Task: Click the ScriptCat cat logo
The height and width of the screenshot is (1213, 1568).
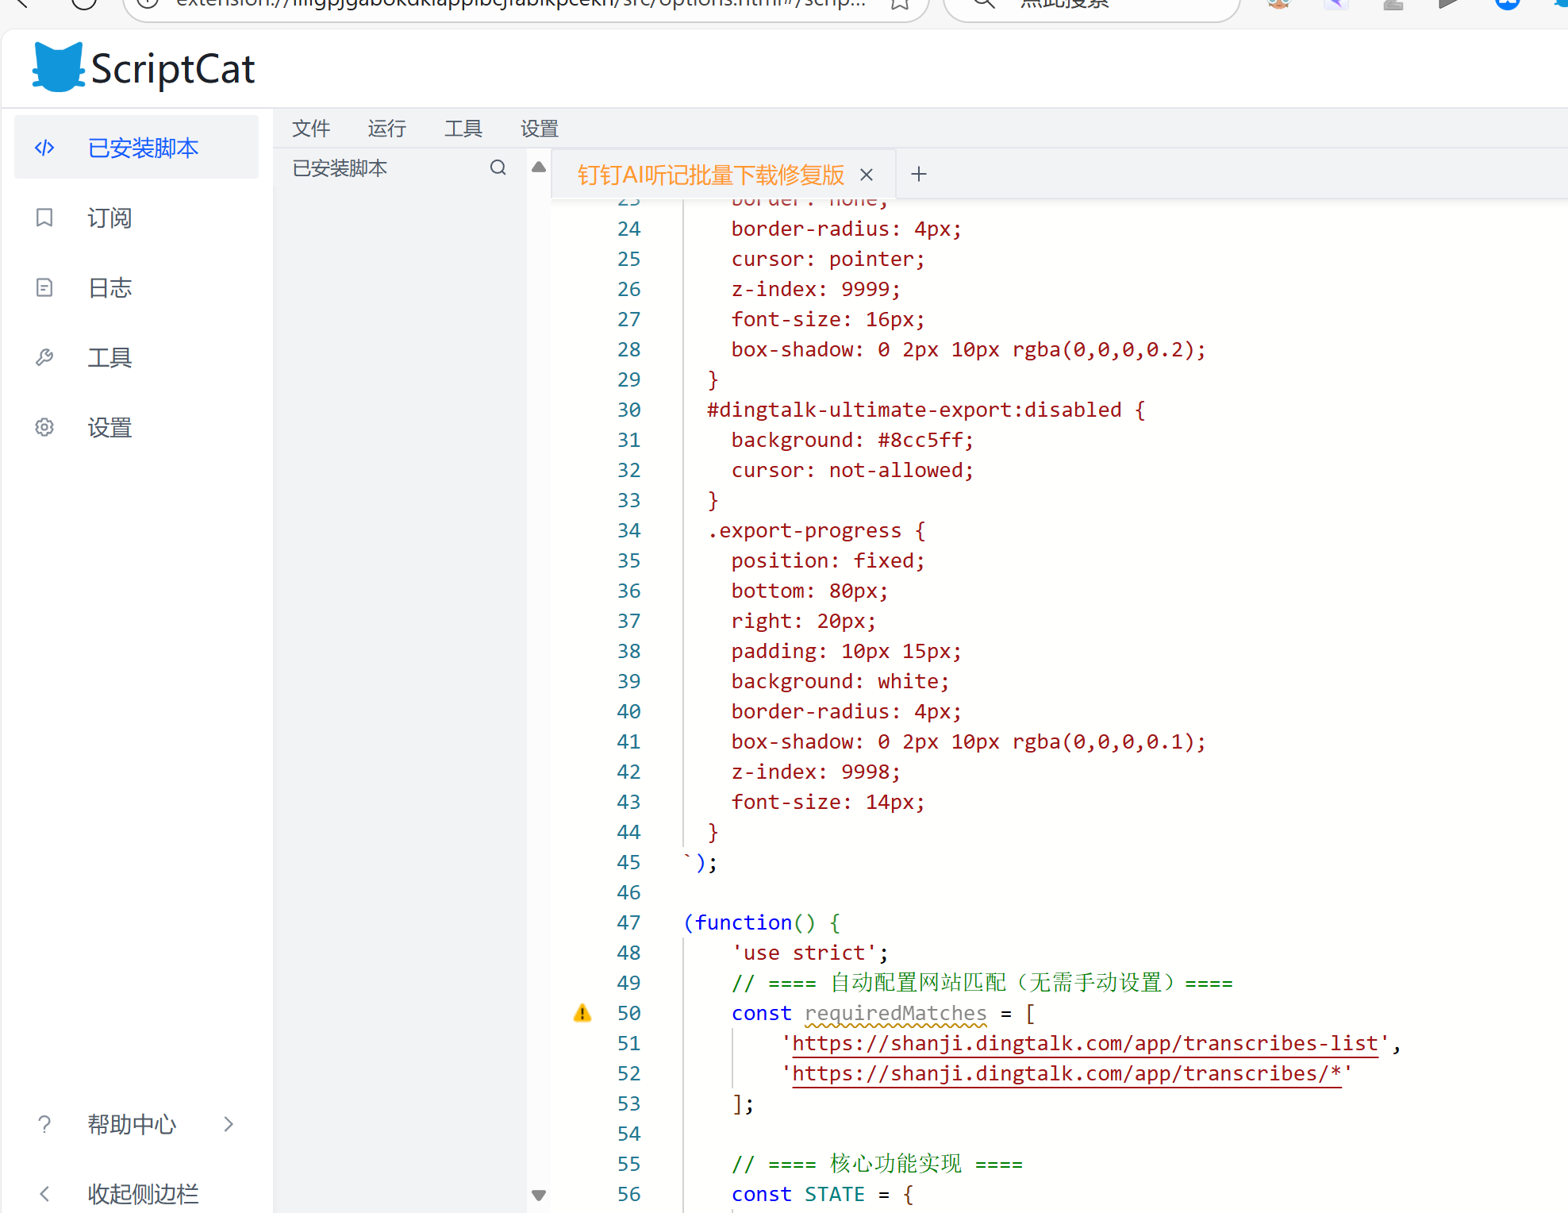Action: (58, 68)
